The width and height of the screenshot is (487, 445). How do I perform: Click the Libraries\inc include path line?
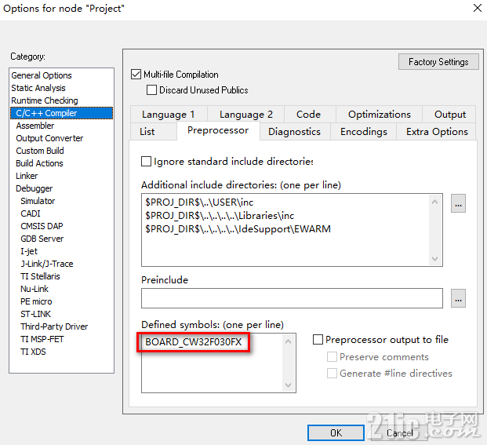click(220, 216)
